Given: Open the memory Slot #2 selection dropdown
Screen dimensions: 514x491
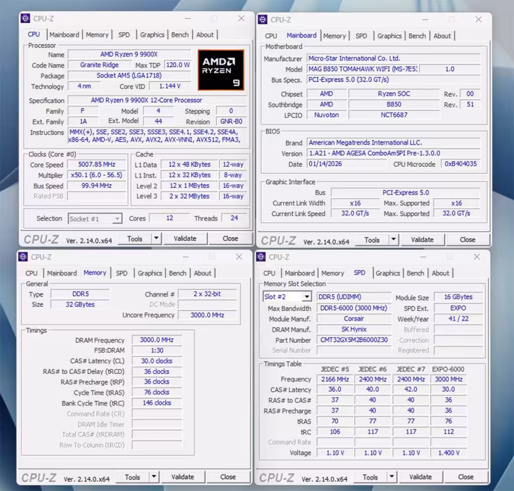Looking at the screenshot, I should (307, 296).
